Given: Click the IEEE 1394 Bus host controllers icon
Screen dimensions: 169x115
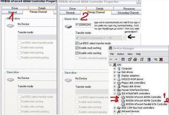Looking at the screenshot, I should click(119, 108).
